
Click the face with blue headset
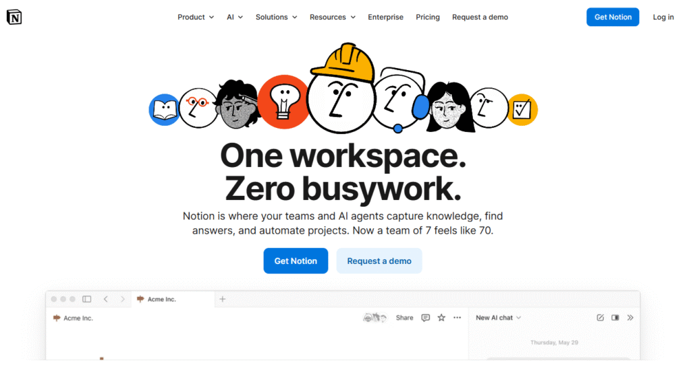(x=400, y=100)
